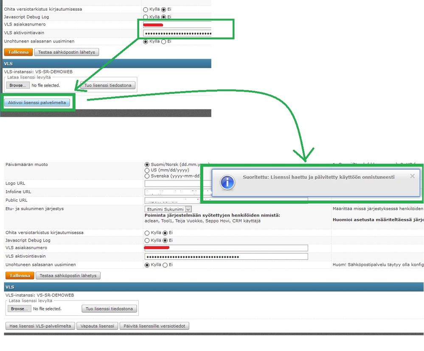Click Määrittää missä järjestyksessä henkilöiden help text
This screenshot has height=351, width=424.
pos(378,208)
